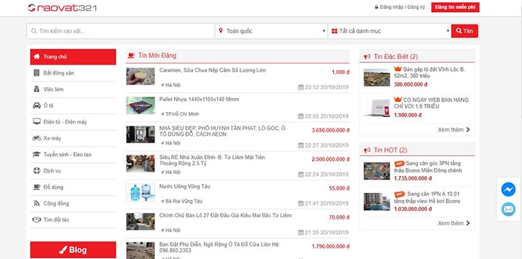Open the Bán gấp lô đất Vĩnh Lộc B ad

430,72
